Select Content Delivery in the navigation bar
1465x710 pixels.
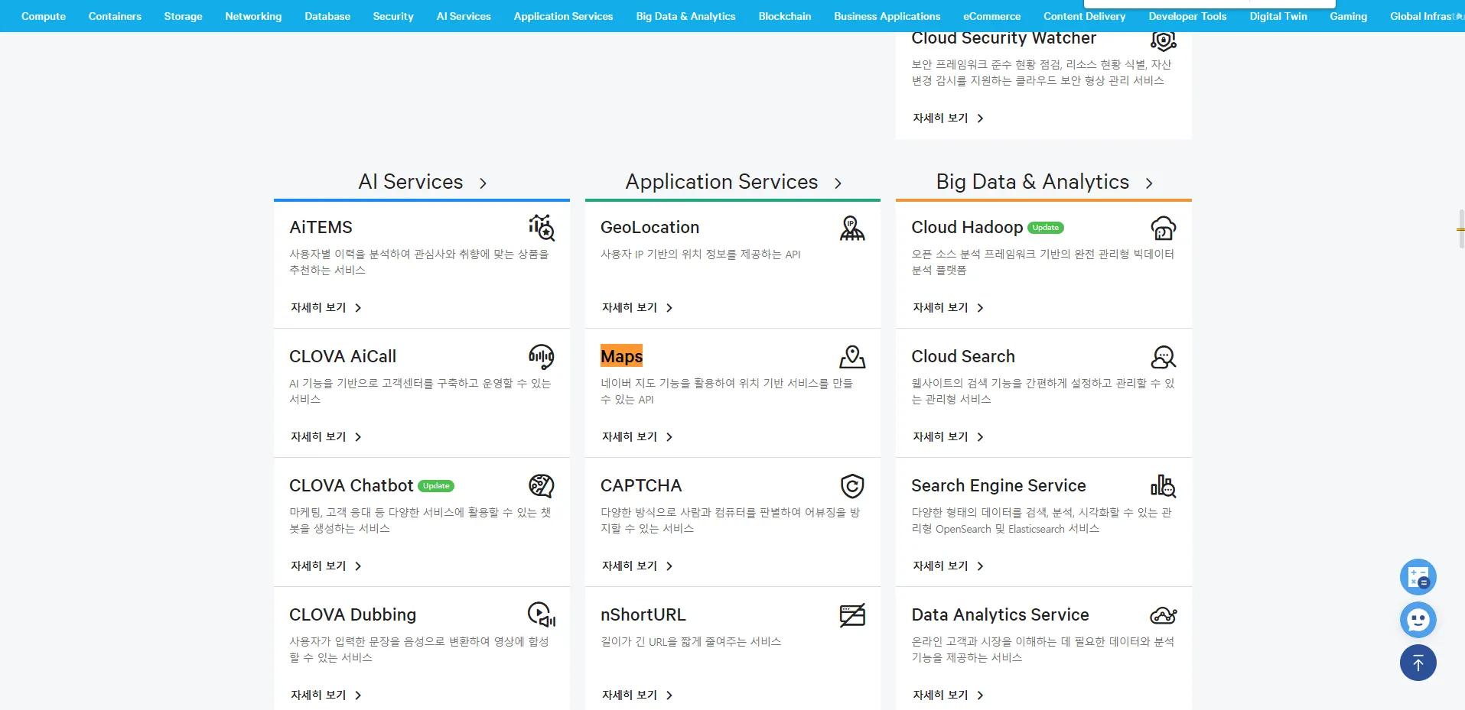1085,16
